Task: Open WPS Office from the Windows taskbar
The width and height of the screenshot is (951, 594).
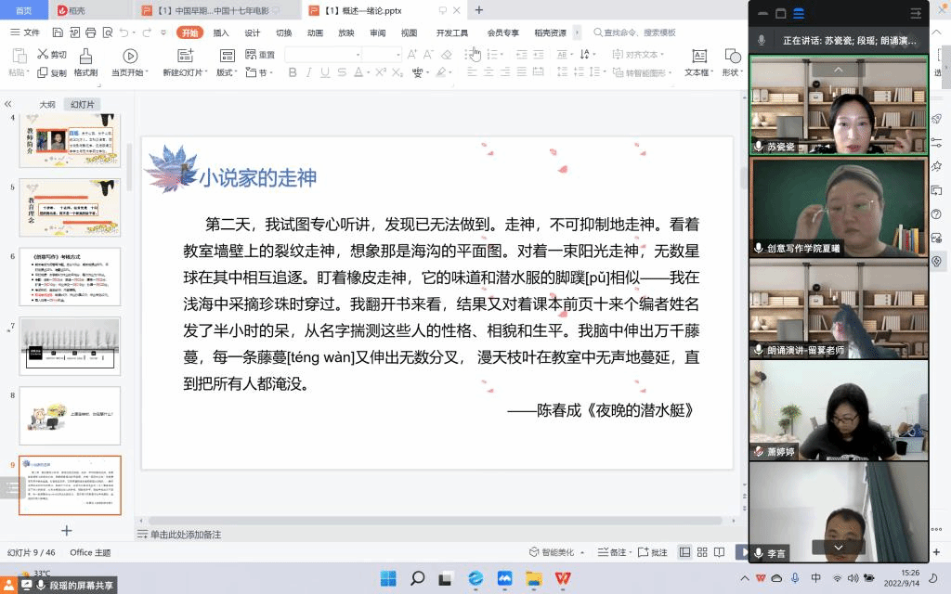Action: tap(563, 579)
